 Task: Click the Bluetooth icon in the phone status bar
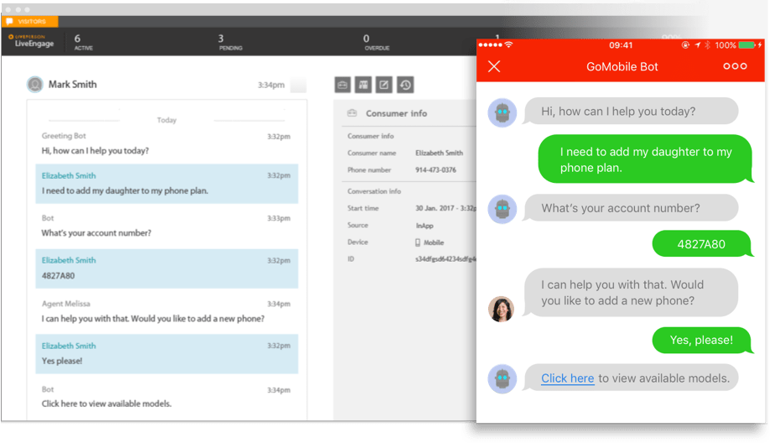coord(707,45)
